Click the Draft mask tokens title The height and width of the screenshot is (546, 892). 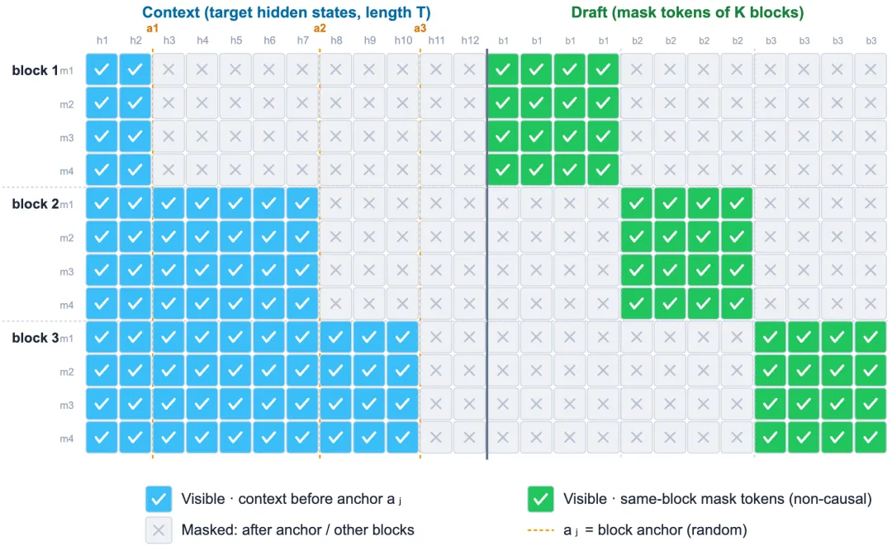pos(687,12)
